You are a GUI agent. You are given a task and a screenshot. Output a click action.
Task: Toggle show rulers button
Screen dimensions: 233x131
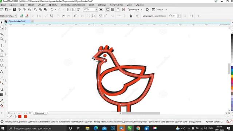tap(107, 9)
